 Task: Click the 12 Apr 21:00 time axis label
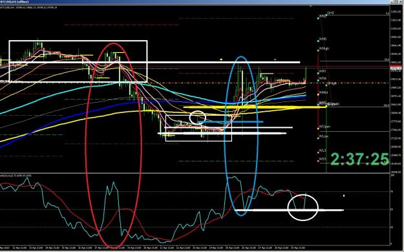tap(19, 248)
